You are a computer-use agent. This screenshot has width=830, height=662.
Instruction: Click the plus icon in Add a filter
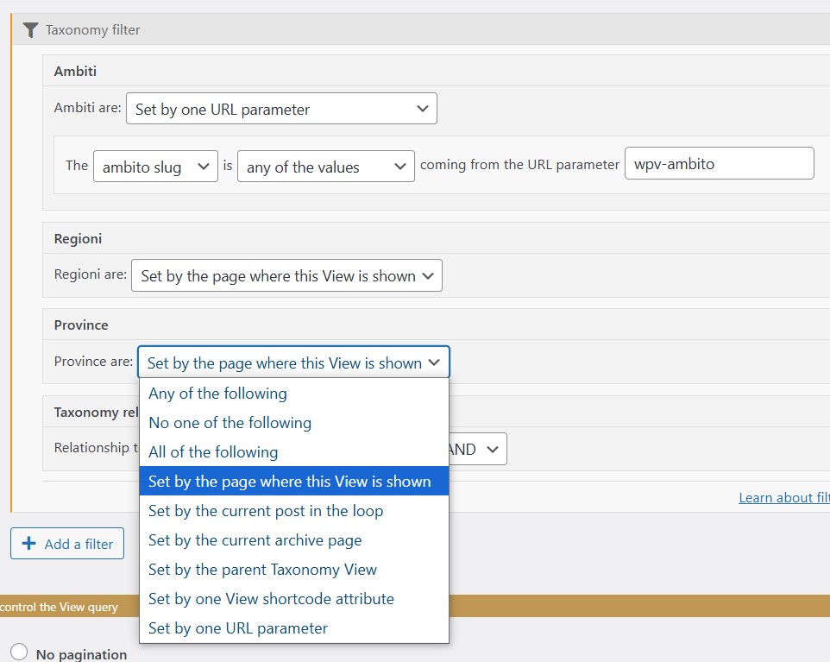tap(29, 544)
